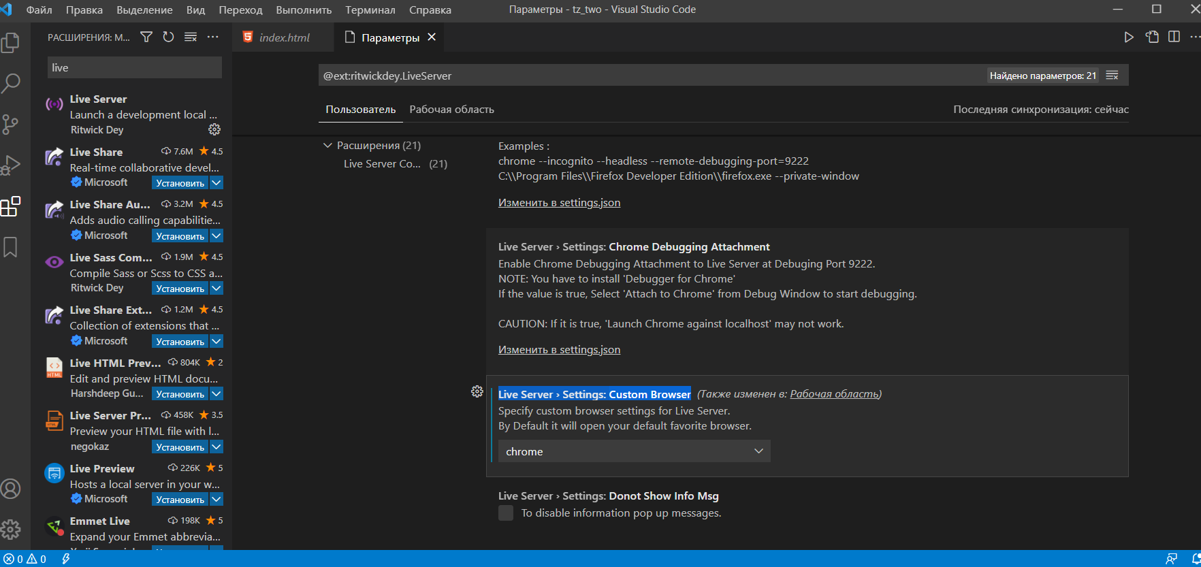
Task: Open the Custom Browser chrome dropdown
Action: pyautogui.click(x=635, y=451)
